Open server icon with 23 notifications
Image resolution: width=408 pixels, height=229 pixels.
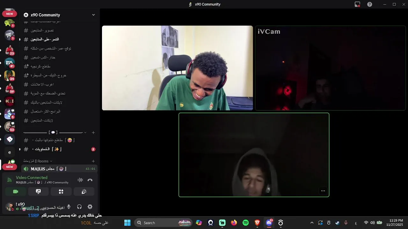coord(10,50)
